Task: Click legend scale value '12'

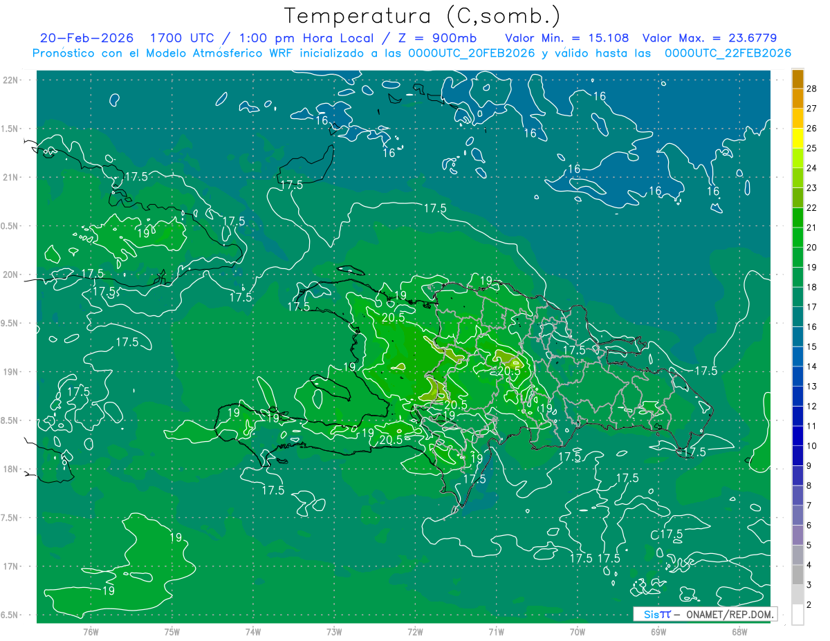Action: 812,407
